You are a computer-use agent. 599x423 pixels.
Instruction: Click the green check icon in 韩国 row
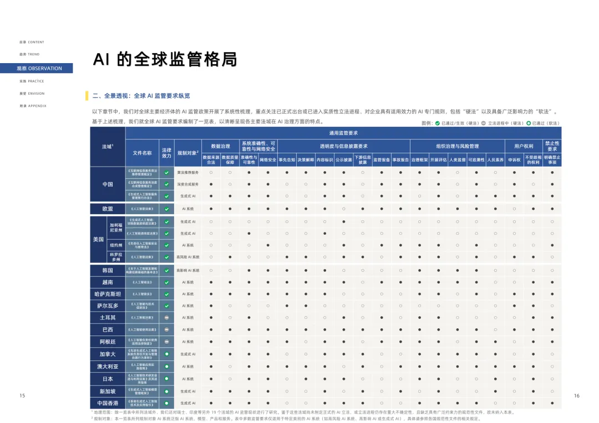click(166, 270)
